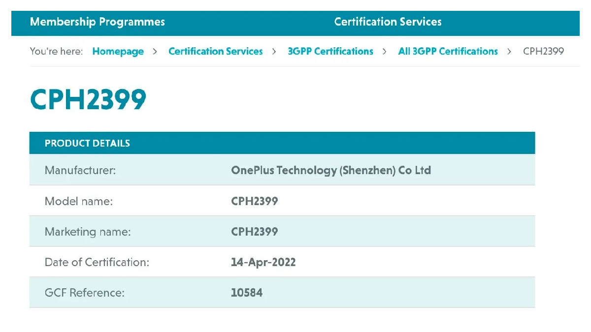Click the chevron before All 3GPP Certifications

385,52
